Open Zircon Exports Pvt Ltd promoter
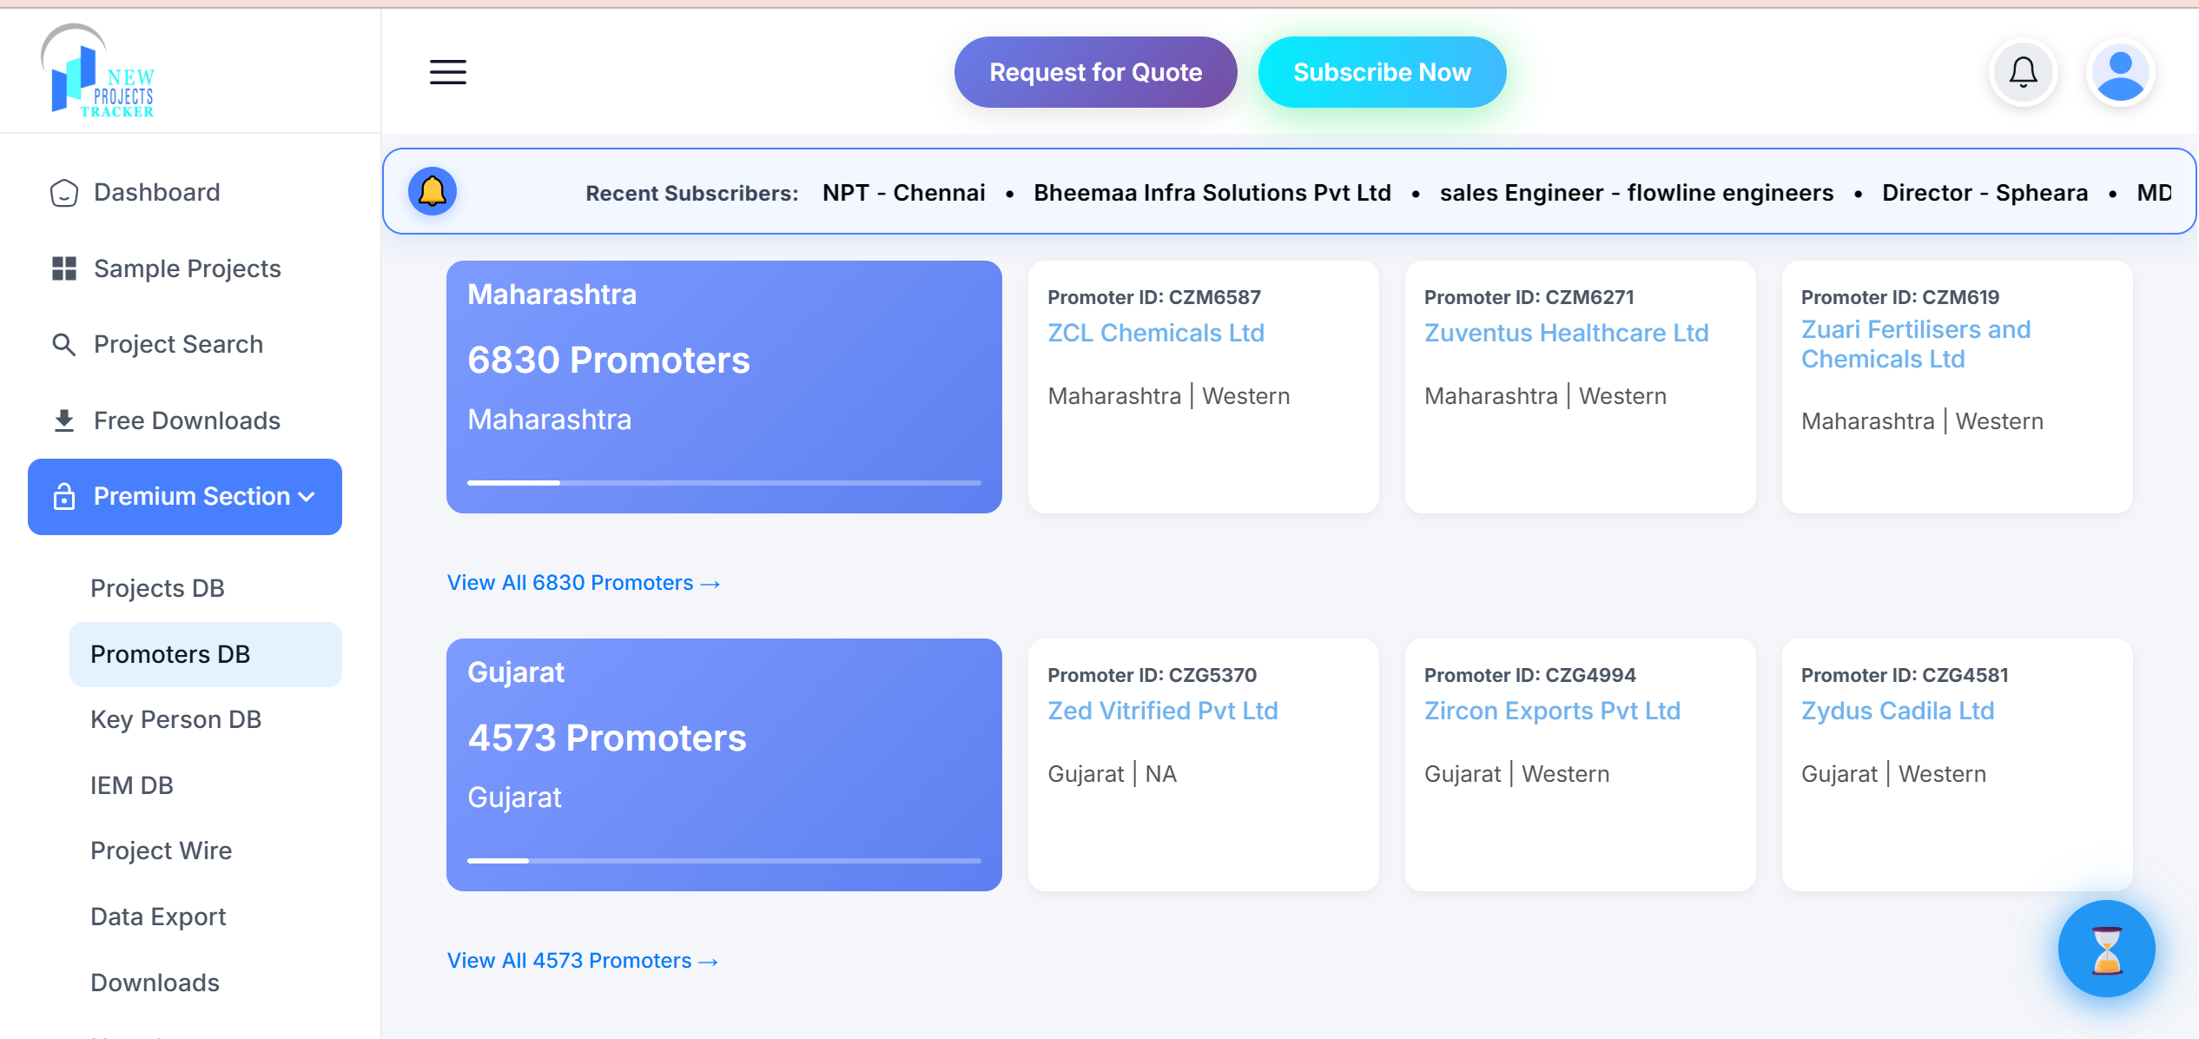2199x1039 pixels. (1552, 711)
